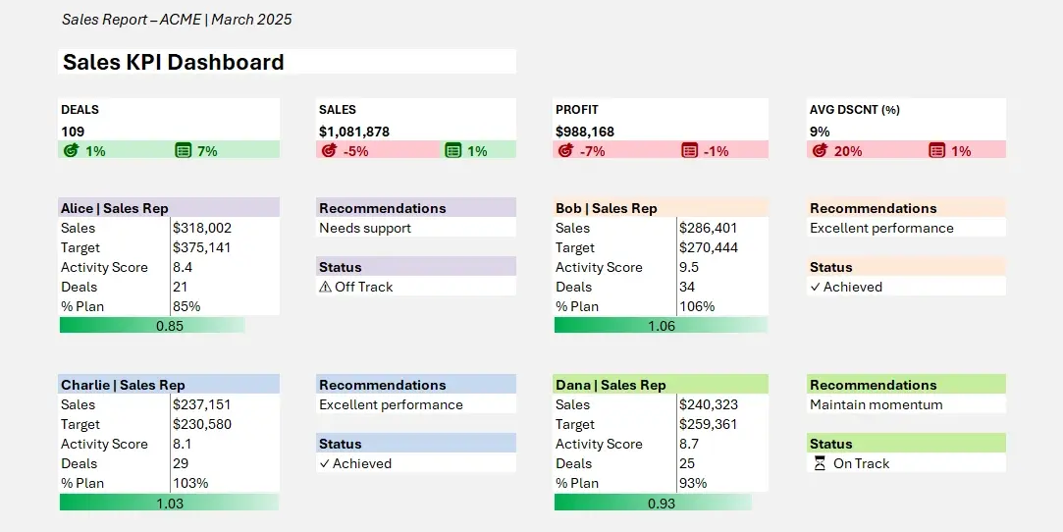Click the red target icon under PROFIT
The image size is (1063, 532).
(x=565, y=150)
